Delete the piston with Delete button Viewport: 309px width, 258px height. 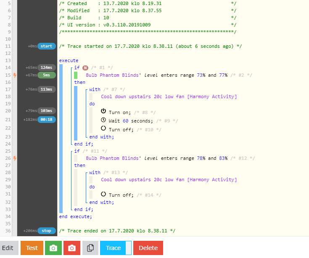[148, 248]
